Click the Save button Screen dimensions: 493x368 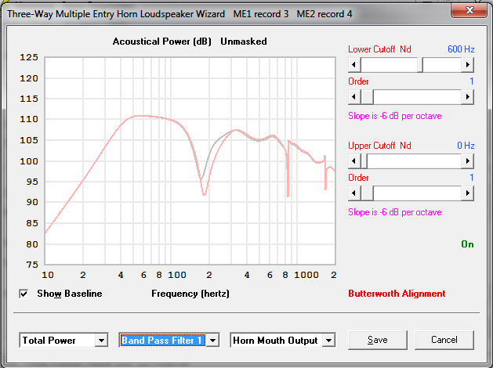377,340
